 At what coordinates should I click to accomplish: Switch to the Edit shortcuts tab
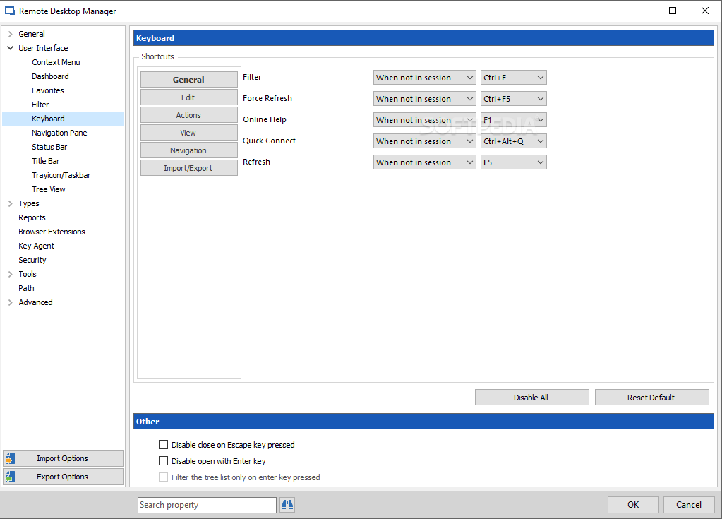point(188,97)
